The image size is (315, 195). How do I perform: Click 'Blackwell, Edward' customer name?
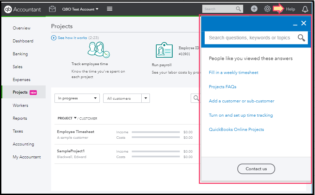point(72,157)
